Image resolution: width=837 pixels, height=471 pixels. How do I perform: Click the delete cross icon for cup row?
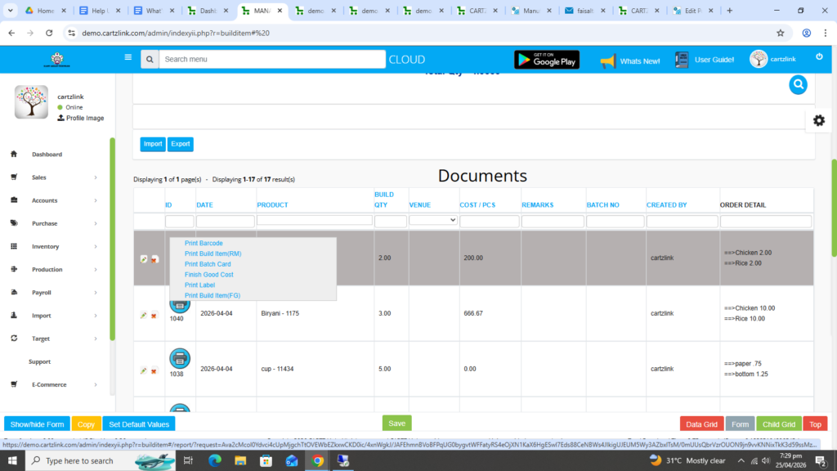click(x=154, y=371)
